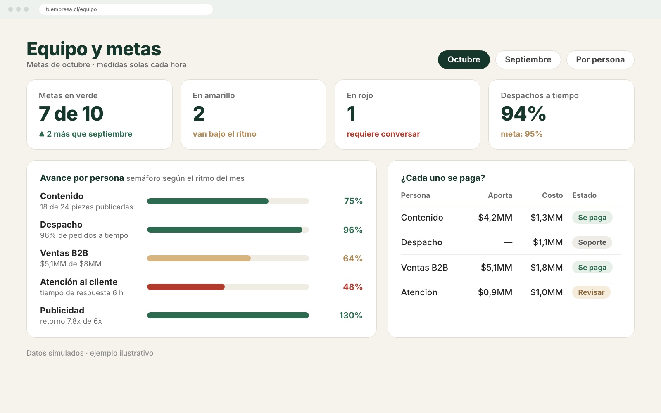The height and width of the screenshot is (413, 661).
Task: Click the $1,3MM Contenido cost cell
Action: [x=547, y=218]
